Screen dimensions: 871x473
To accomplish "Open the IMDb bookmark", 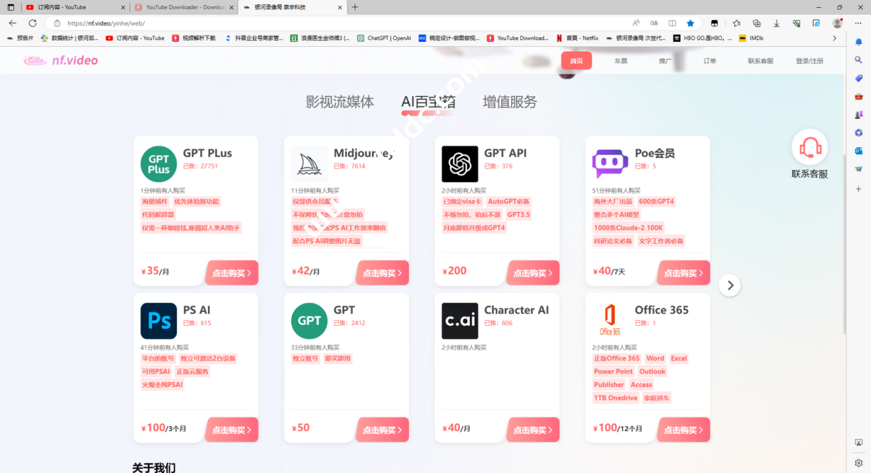I will [751, 39].
